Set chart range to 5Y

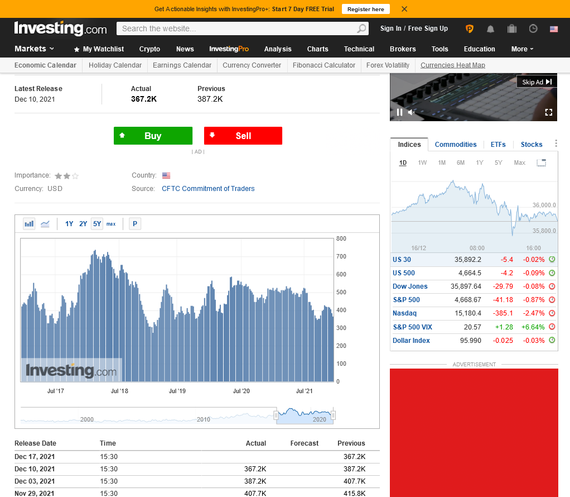tap(97, 224)
